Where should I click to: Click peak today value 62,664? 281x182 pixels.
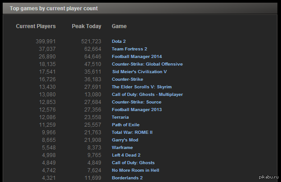(93, 49)
